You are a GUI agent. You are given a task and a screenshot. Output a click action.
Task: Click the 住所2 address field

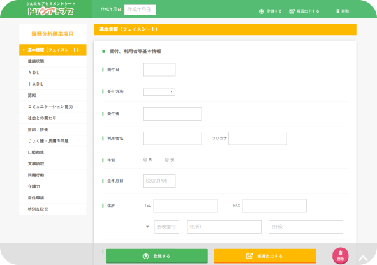(306, 227)
